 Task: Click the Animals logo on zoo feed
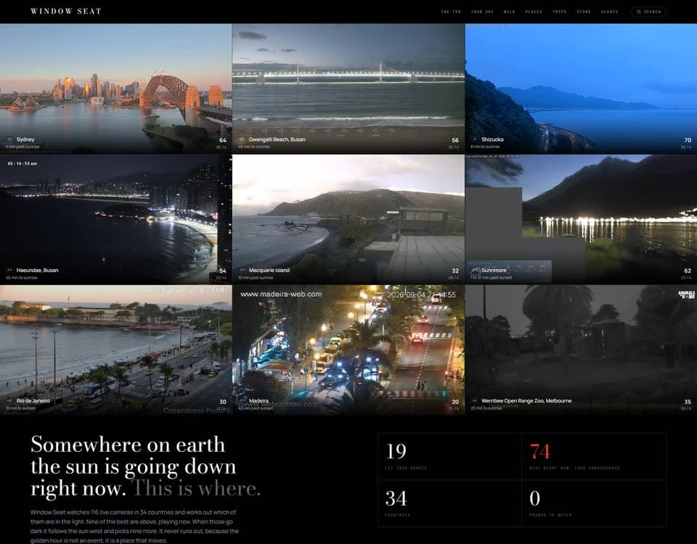(686, 294)
